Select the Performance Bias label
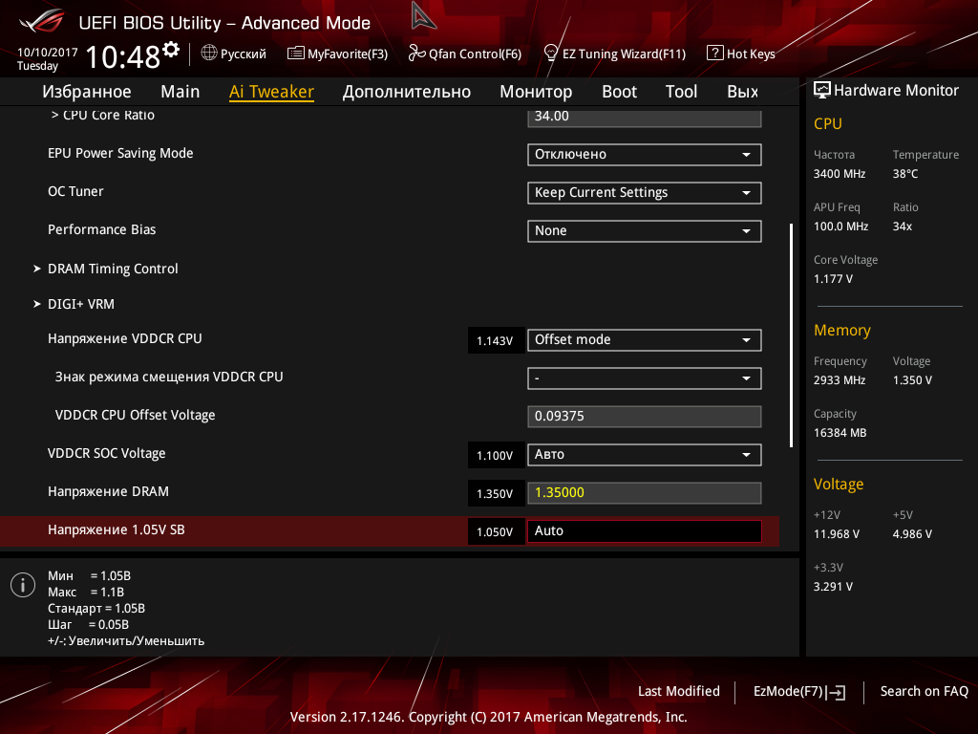 click(101, 229)
